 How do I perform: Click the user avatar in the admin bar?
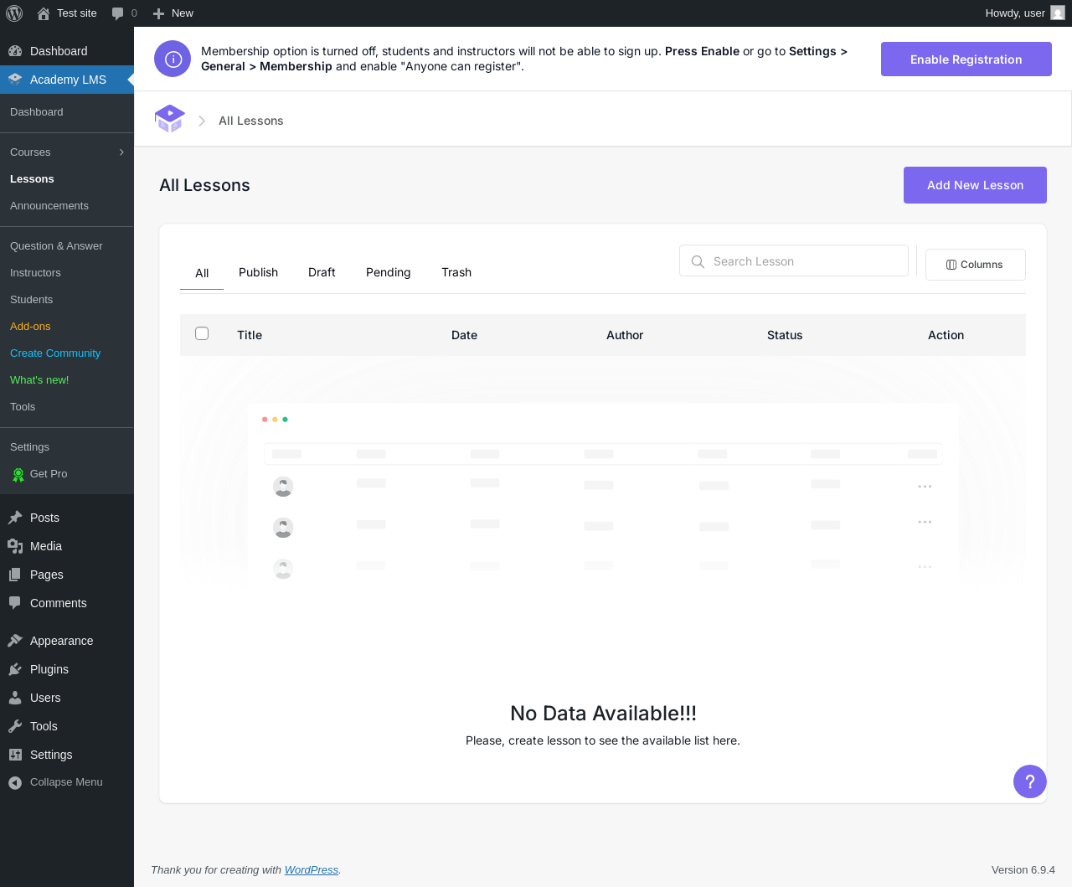tap(1058, 13)
